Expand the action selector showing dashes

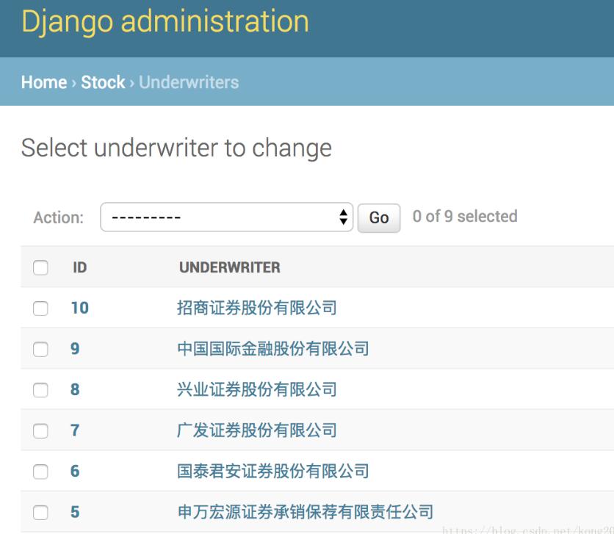coord(228,217)
